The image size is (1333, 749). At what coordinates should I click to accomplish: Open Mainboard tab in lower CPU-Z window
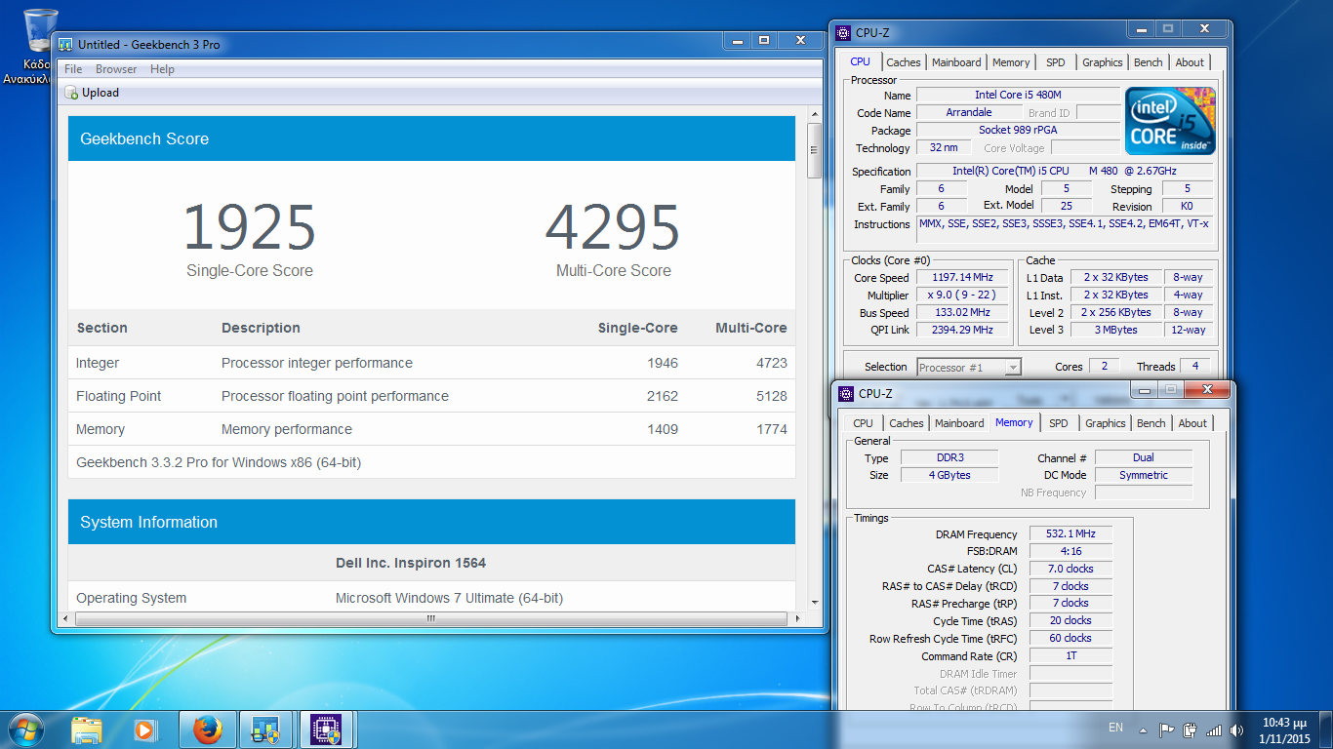pos(959,423)
